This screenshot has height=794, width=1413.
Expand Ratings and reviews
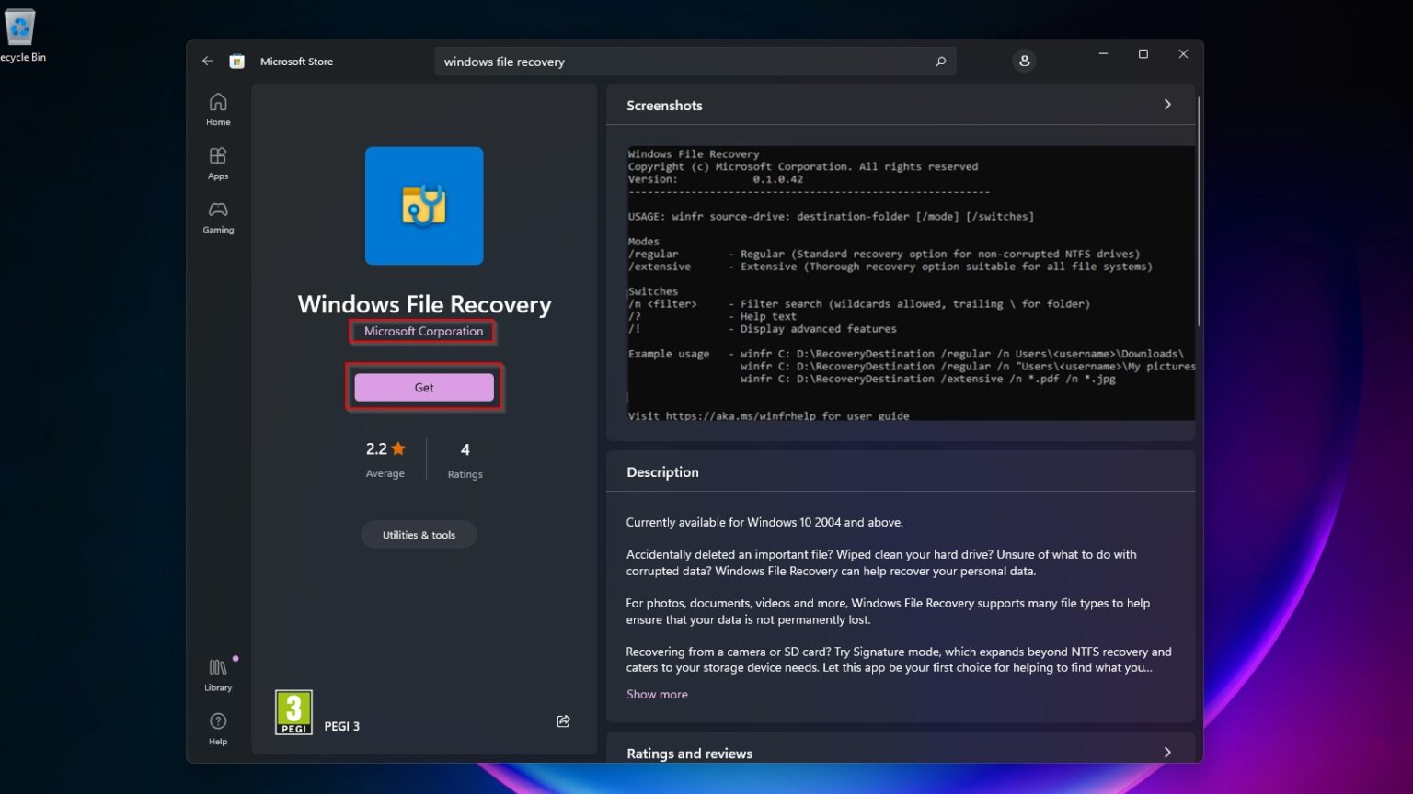point(1166,752)
